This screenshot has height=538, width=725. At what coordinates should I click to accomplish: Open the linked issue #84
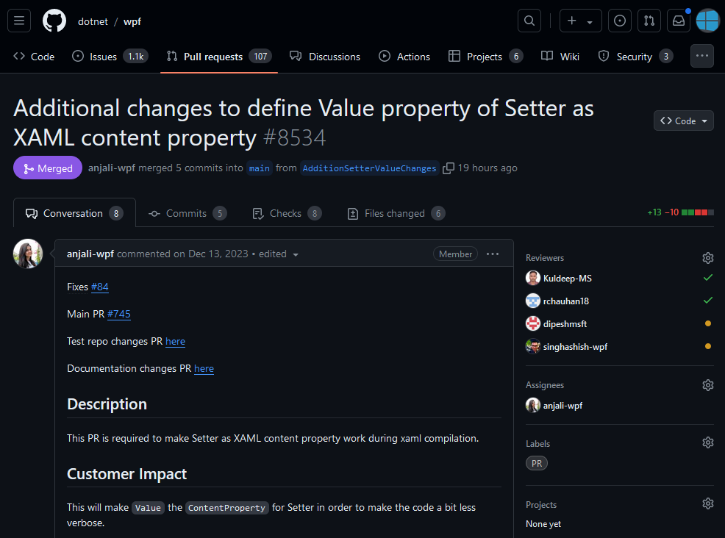click(x=100, y=287)
